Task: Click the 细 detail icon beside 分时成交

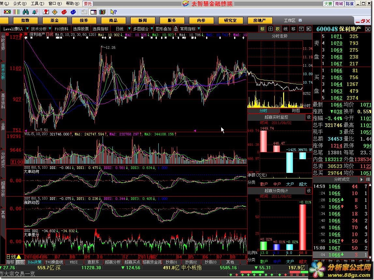Action: [x=368, y=179]
